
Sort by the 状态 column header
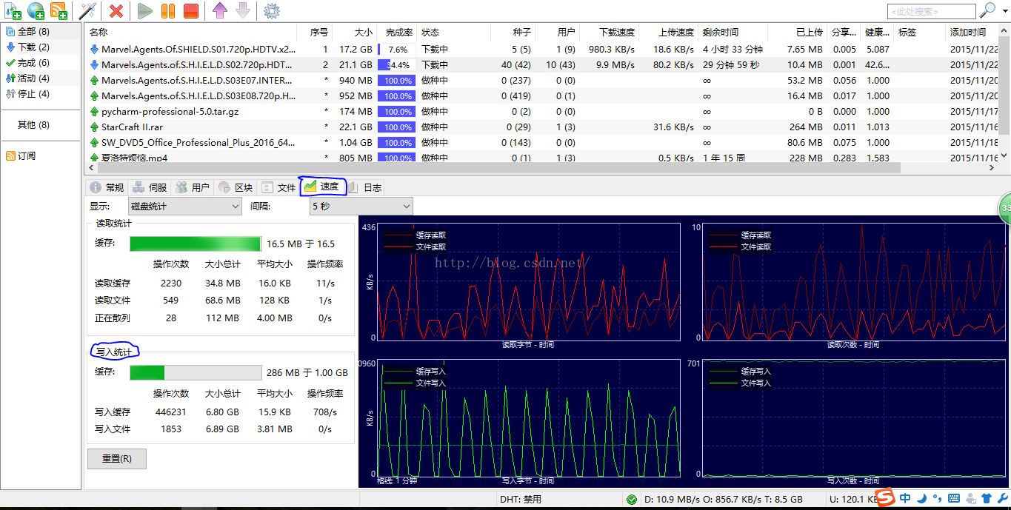[453, 33]
